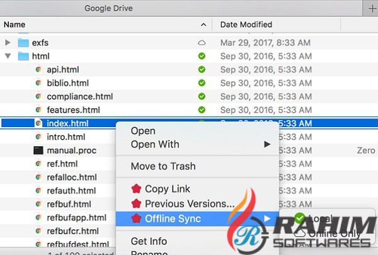
Task: Click the Chrome file icon for biblio.html
Action: click(x=38, y=83)
